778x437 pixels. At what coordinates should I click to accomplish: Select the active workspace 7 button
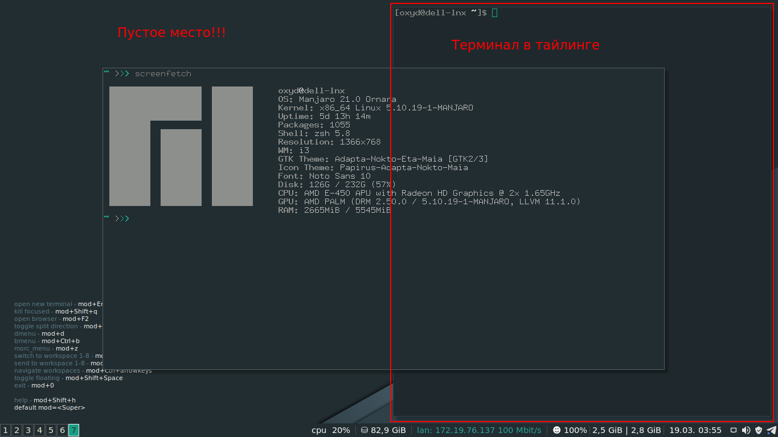pyautogui.click(x=73, y=430)
